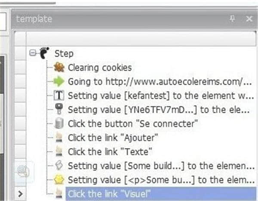Click the green arrow navigation icon
The width and height of the screenshot is (258, 201).
[x=59, y=81]
